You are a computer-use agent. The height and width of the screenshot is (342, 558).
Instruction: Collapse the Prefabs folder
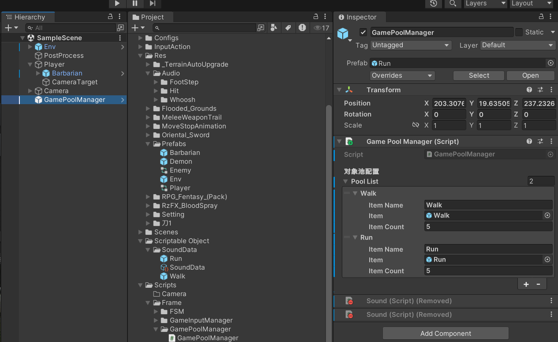[x=148, y=144]
